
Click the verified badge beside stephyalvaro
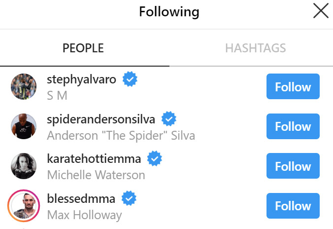pyautogui.click(x=130, y=79)
